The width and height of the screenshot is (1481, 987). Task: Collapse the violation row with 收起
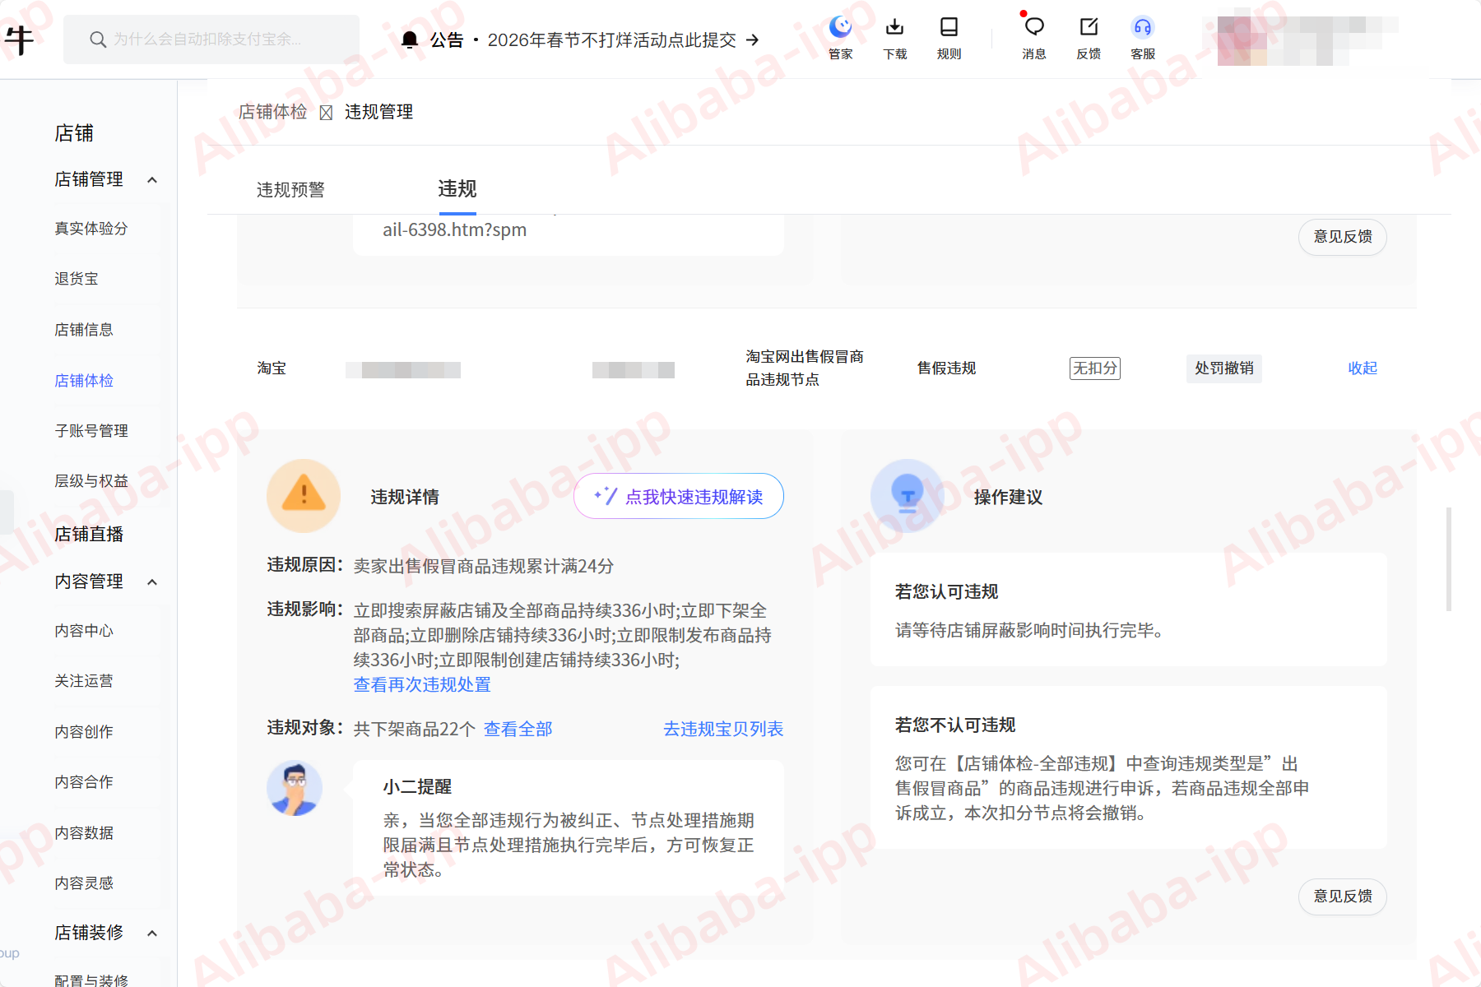1363,368
